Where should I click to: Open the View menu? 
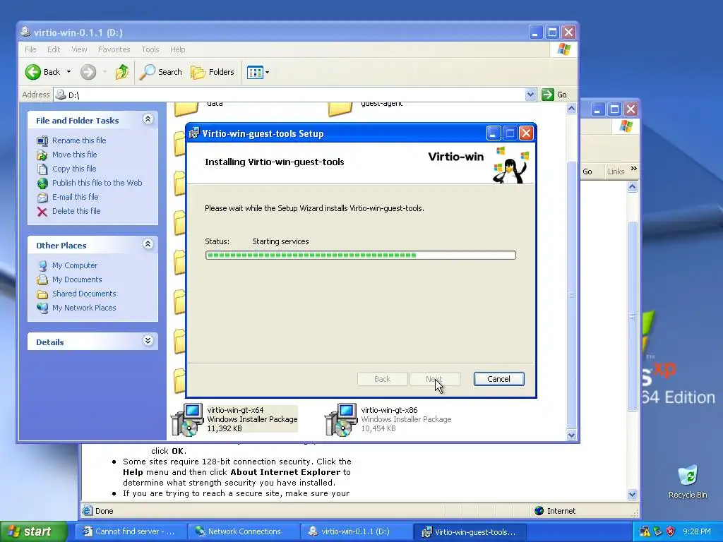[x=79, y=49]
